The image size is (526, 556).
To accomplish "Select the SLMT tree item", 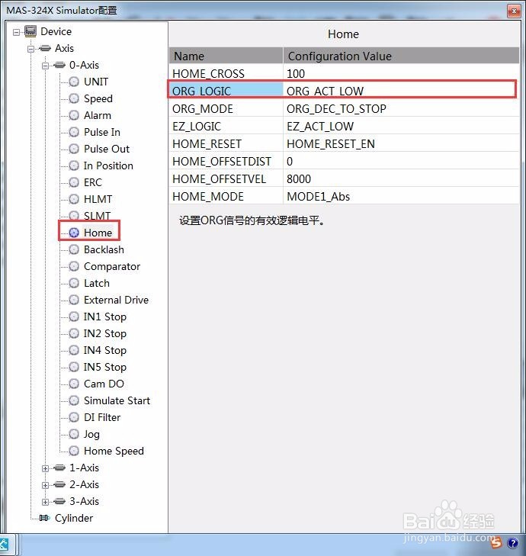I will pyautogui.click(x=97, y=216).
